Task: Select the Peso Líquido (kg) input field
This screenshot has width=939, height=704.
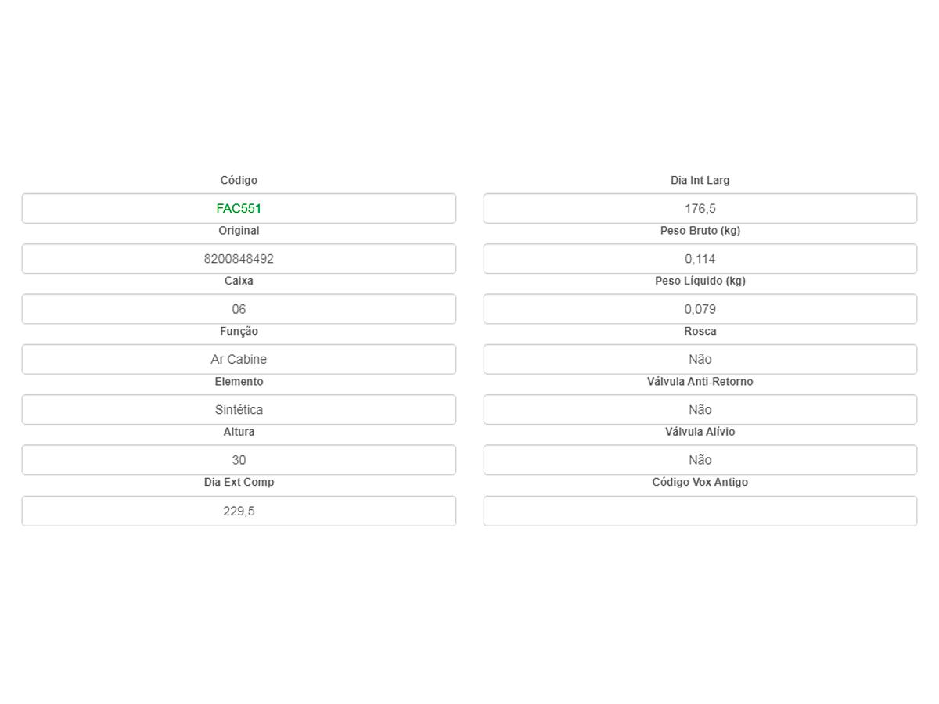Action: [700, 309]
